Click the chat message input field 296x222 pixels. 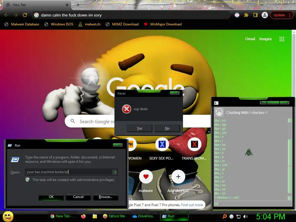pyautogui.click(x=253, y=203)
